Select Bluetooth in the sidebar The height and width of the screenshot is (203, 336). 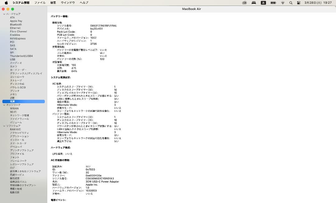coord(16,25)
